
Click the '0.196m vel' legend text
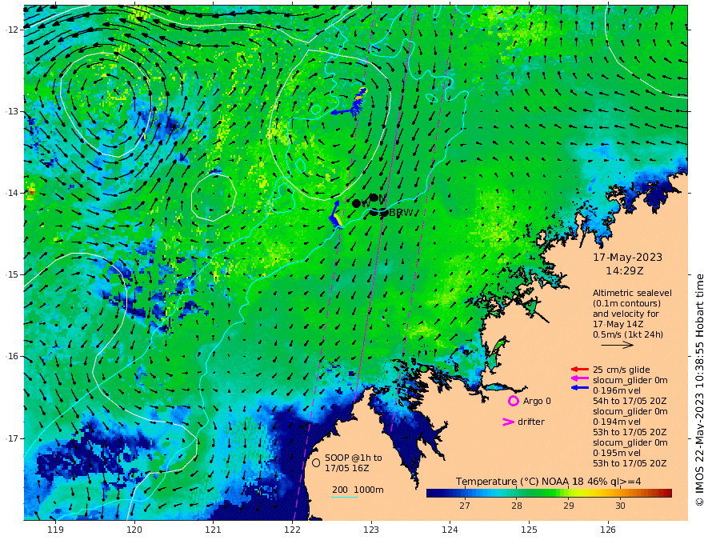pos(617,390)
